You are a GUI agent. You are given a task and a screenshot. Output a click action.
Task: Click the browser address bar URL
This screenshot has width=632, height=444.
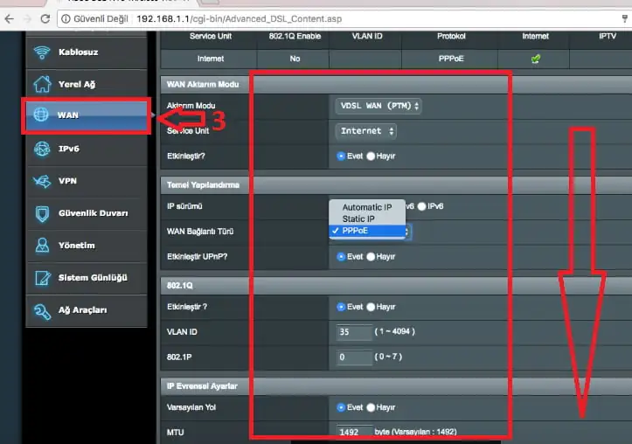click(x=239, y=19)
